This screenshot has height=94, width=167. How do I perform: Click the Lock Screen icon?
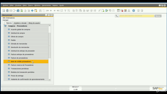[x=36, y=10]
